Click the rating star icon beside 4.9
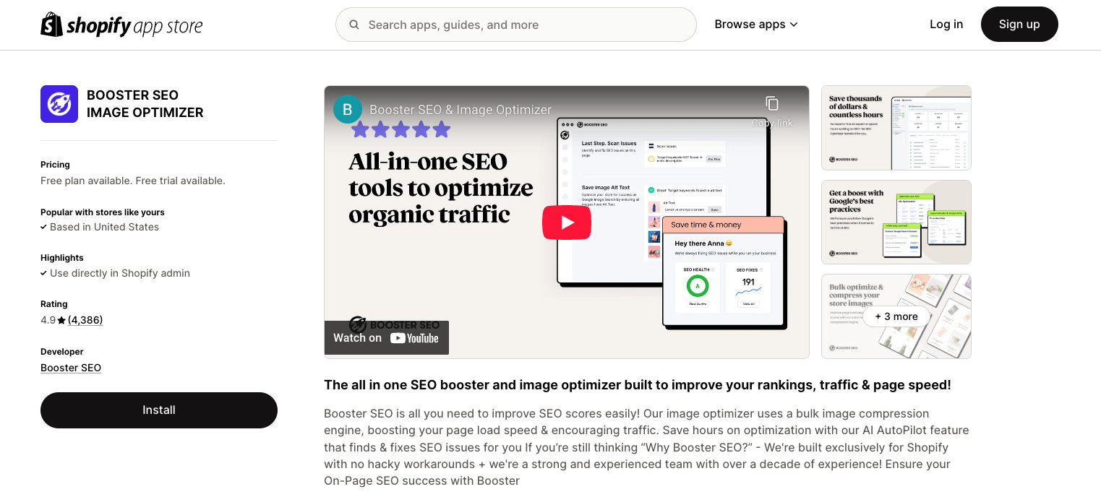Viewport: 1101px width, 497px height. coord(61,320)
